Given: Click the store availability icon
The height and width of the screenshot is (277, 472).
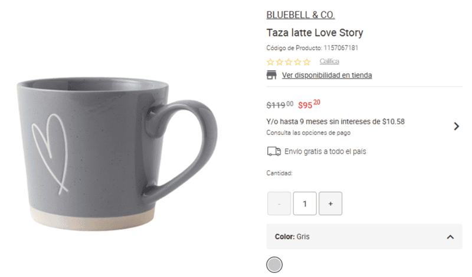Looking at the screenshot, I should pos(271,75).
